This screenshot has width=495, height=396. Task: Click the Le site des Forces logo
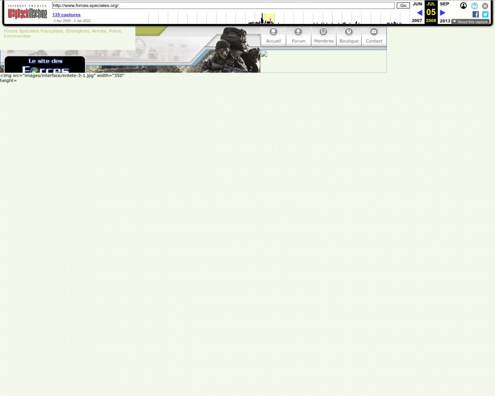(45, 64)
